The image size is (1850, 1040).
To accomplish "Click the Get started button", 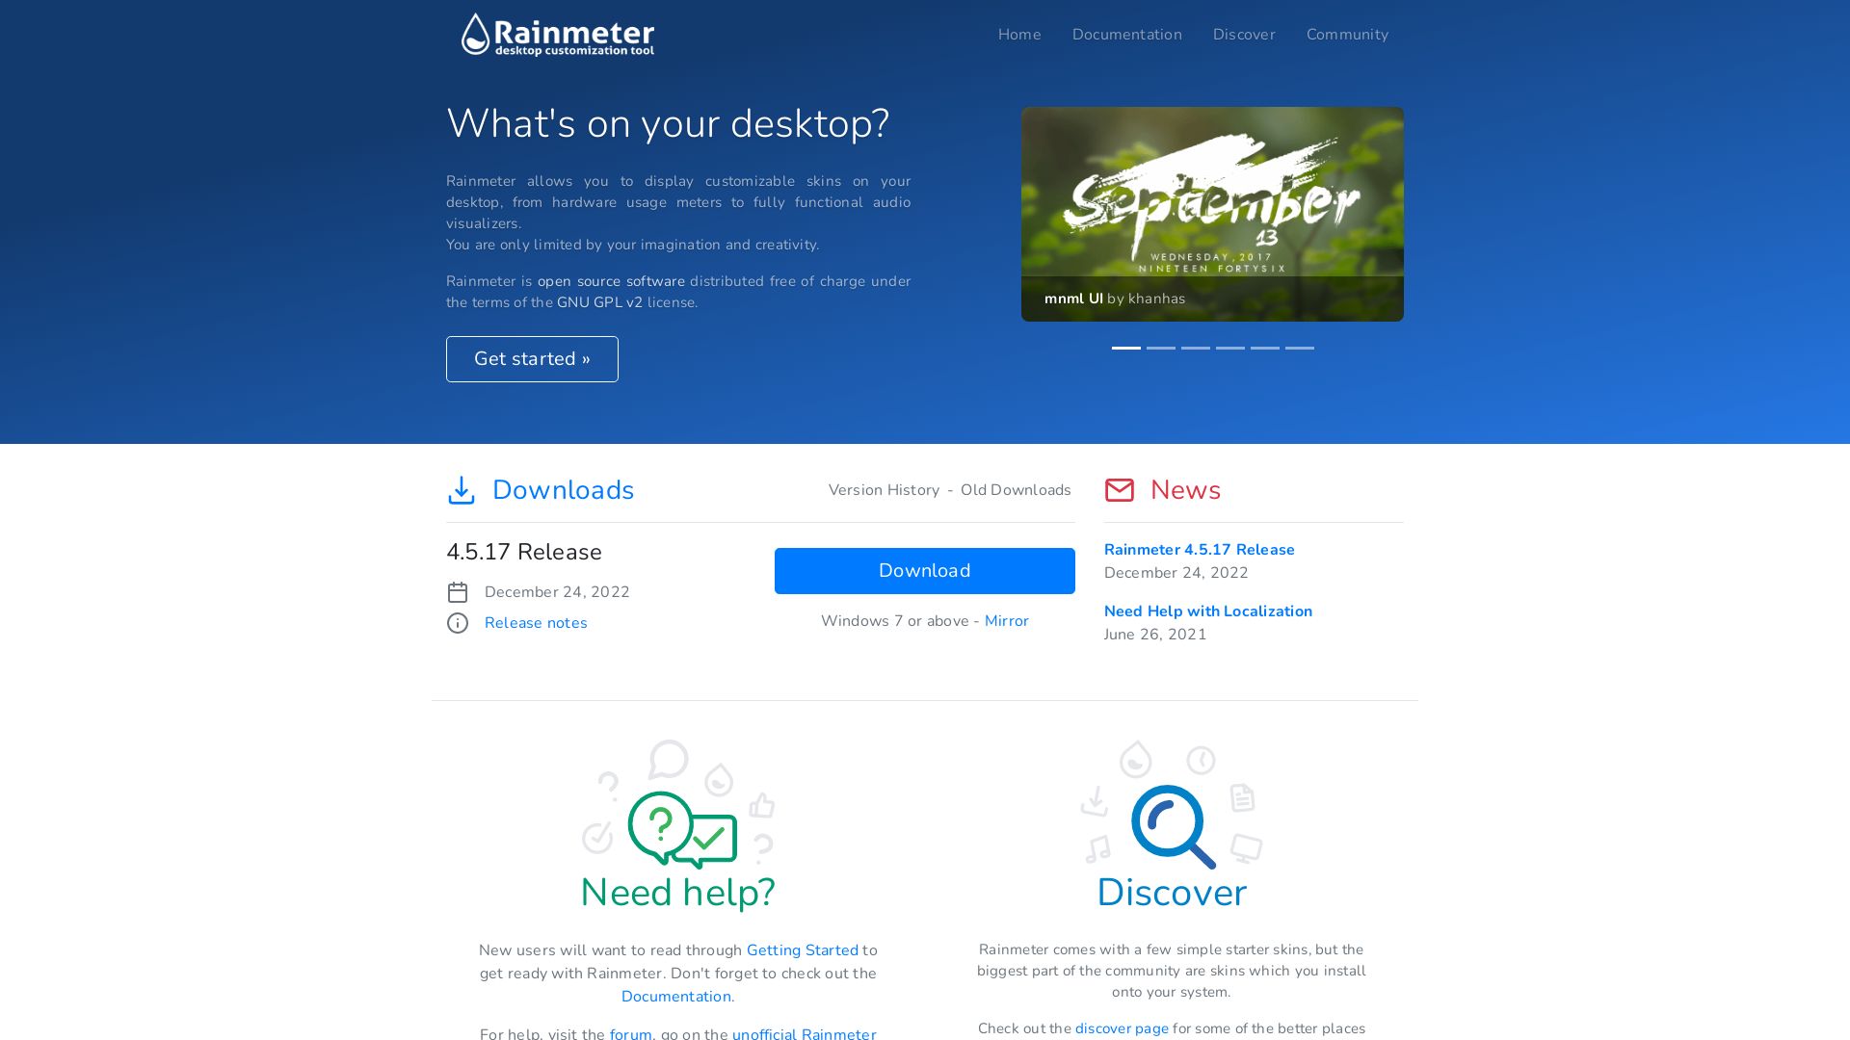I will [x=531, y=358].
